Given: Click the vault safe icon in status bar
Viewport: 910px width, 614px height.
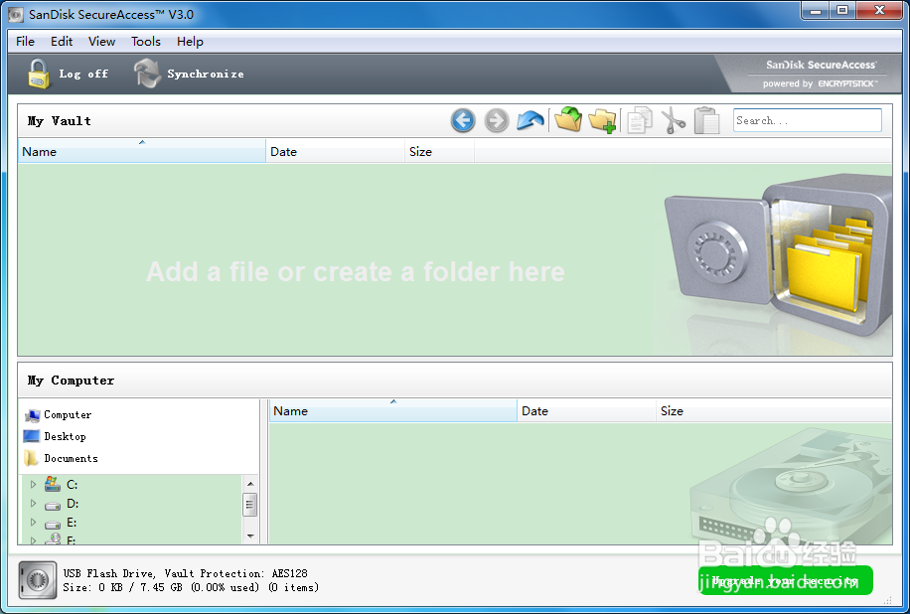Looking at the screenshot, I should [38, 579].
